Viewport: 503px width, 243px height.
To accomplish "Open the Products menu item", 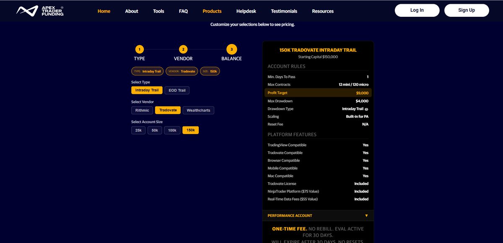I will pos(212,11).
